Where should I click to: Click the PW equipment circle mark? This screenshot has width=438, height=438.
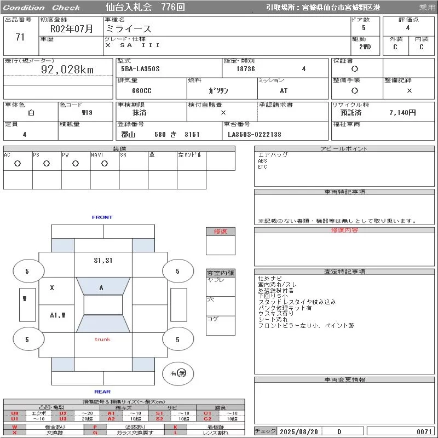[x=76, y=163]
